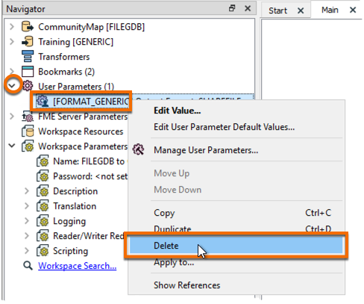Select CommunityMap [FILEGDB] label
364x304 pixels.
91,27
